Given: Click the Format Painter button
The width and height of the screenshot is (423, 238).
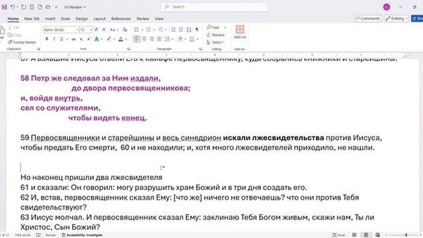Looking at the screenshot, I should (22, 42).
